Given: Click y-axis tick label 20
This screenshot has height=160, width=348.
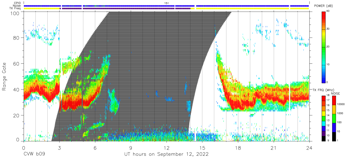Looking at the screenshot, I should (x=16, y=115).
